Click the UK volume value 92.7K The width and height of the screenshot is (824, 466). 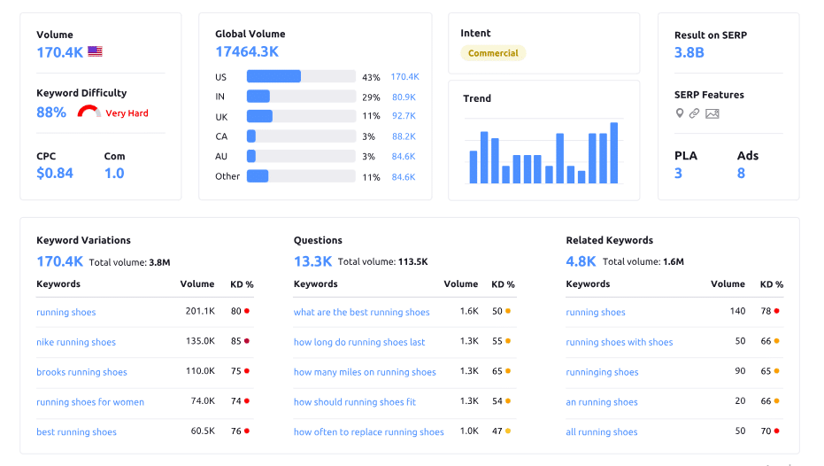(x=404, y=116)
